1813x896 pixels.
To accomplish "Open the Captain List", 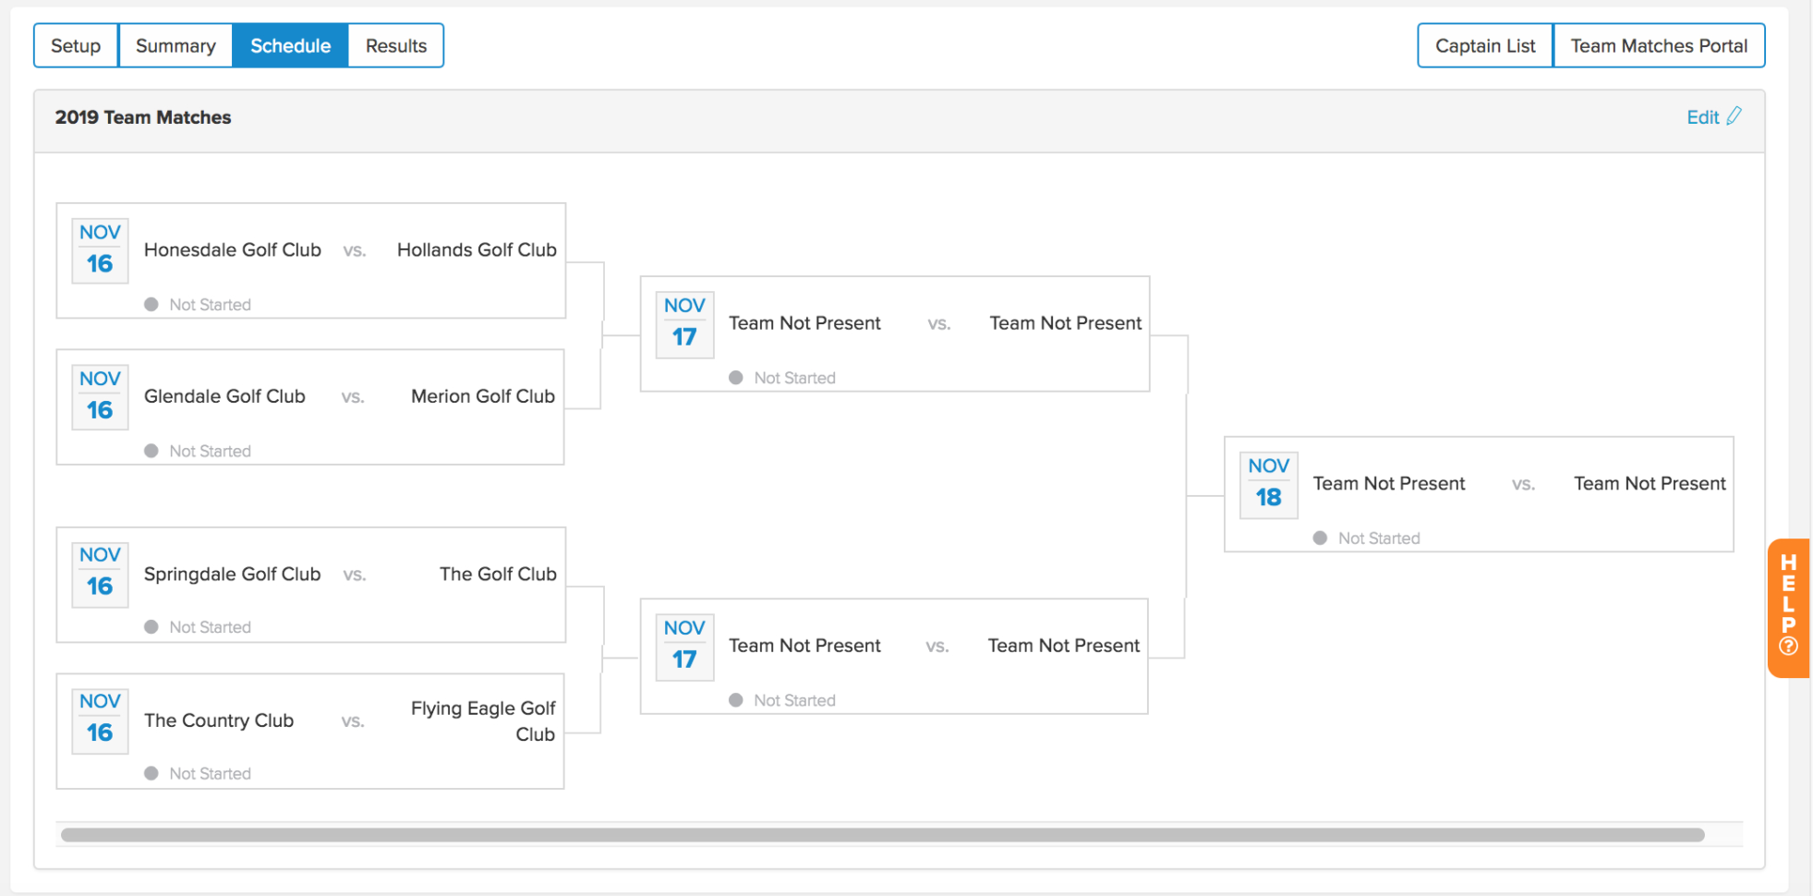I will (1484, 44).
